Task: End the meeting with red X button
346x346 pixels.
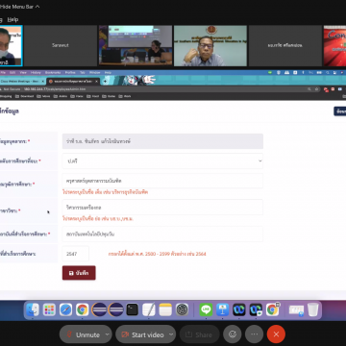Action: pos(276,334)
